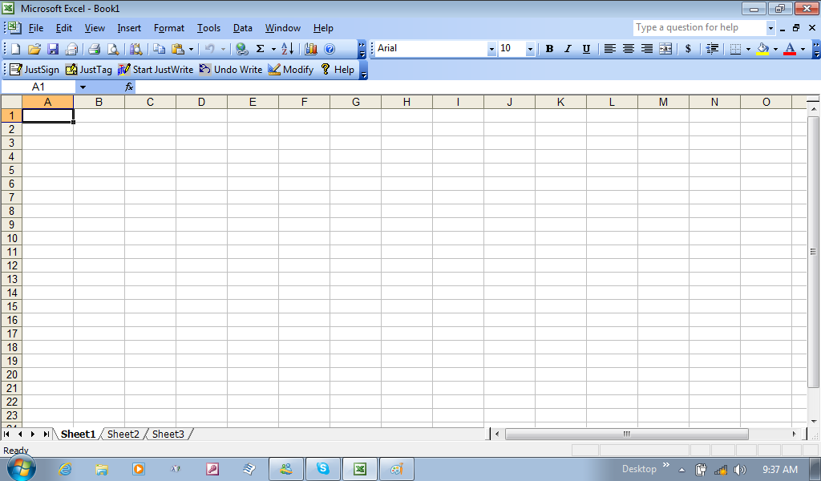Image resolution: width=821 pixels, height=481 pixels.
Task: Toggle Bold formatting
Action: 549,49
